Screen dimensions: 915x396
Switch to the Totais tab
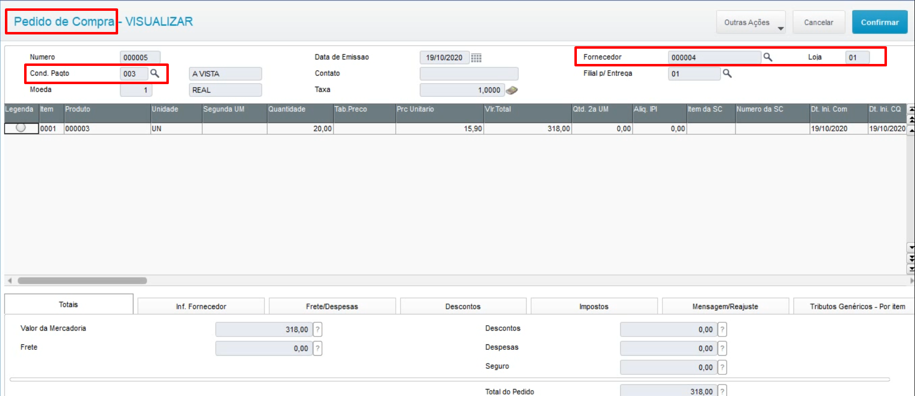(68, 305)
